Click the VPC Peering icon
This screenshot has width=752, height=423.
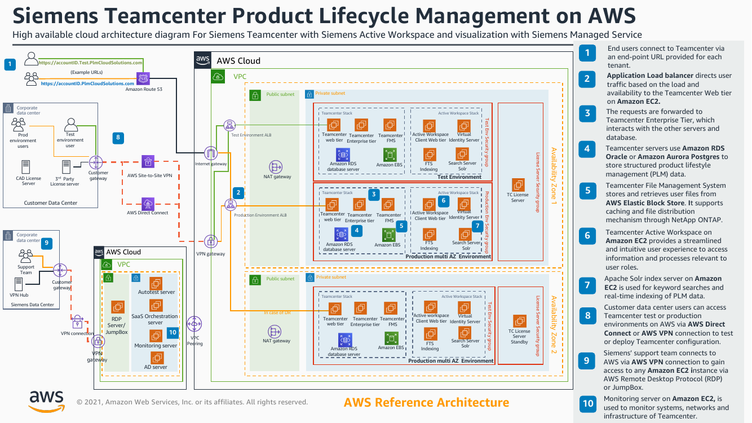coord(194,324)
